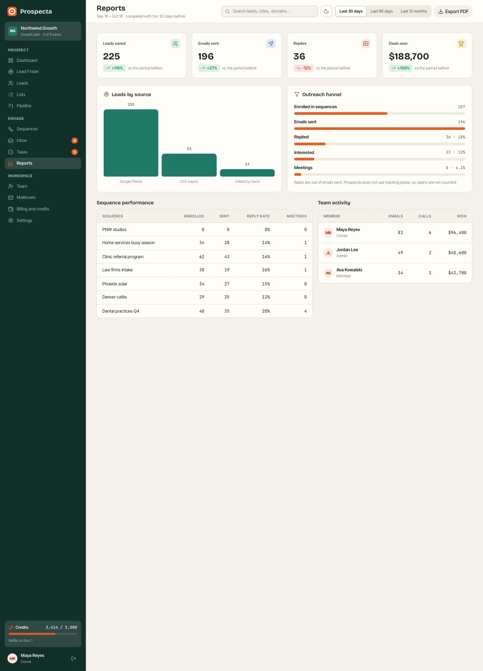
Task: Click the search magnifier icon
Action: [227, 11]
